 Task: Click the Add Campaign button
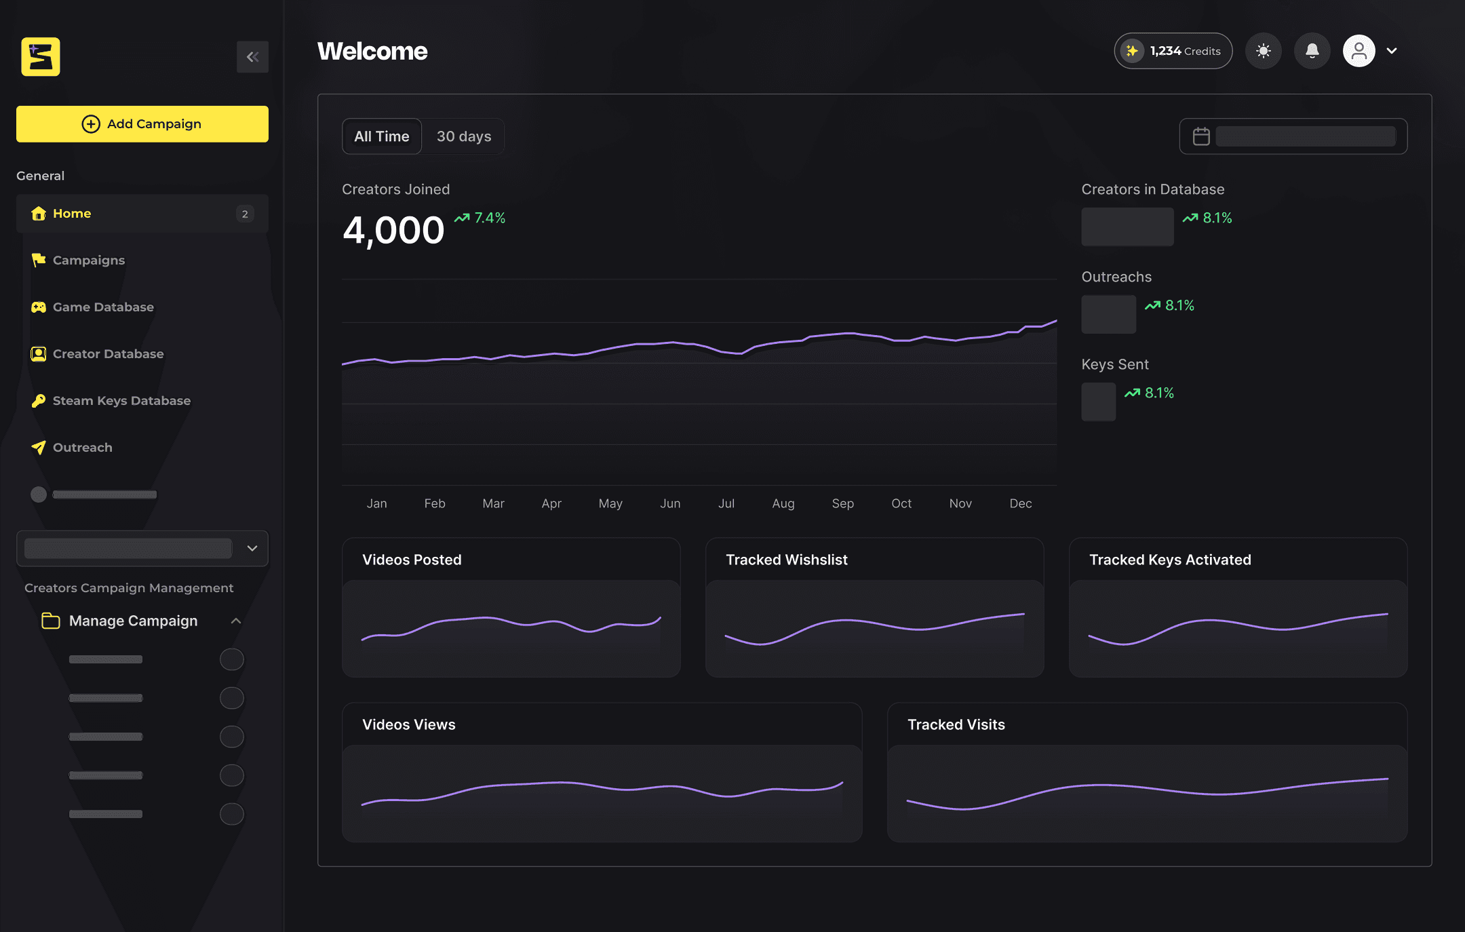(x=142, y=123)
